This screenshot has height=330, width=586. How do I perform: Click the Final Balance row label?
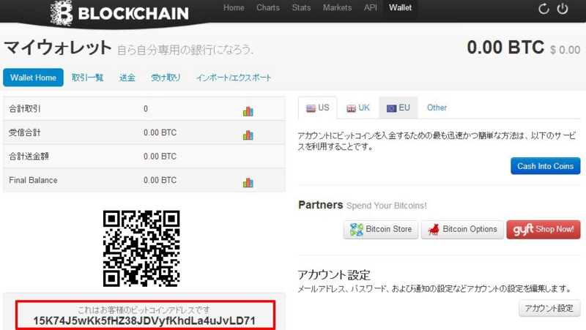(x=33, y=180)
